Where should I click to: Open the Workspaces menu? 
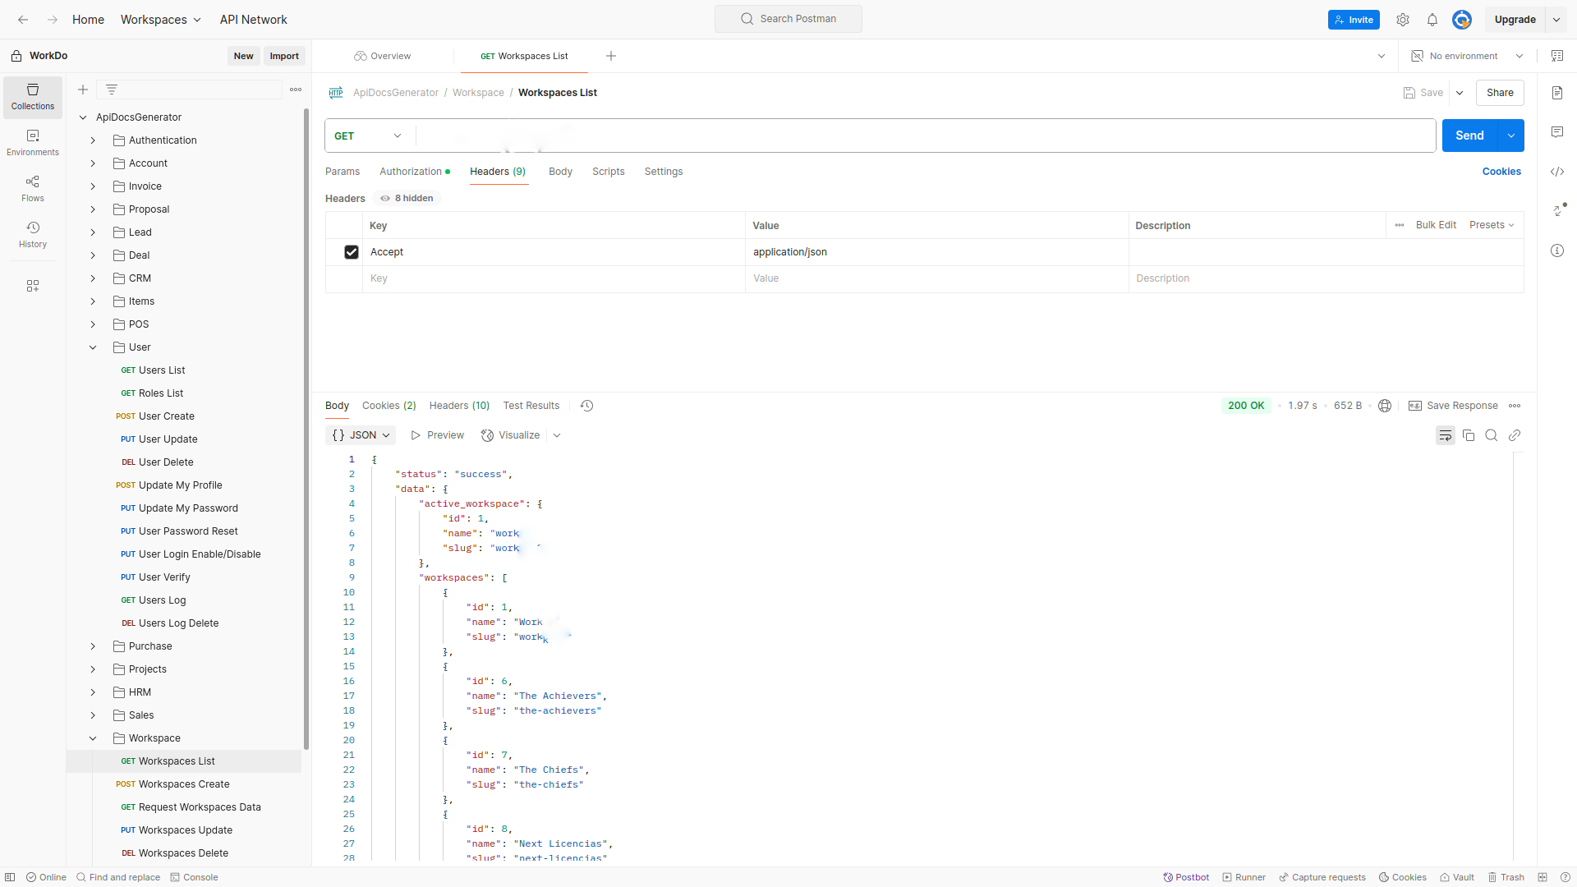pyautogui.click(x=161, y=20)
